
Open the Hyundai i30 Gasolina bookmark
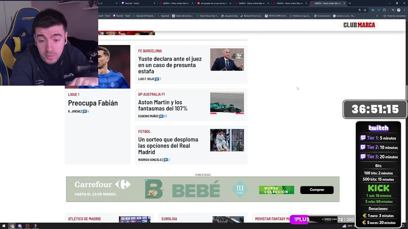144,16
